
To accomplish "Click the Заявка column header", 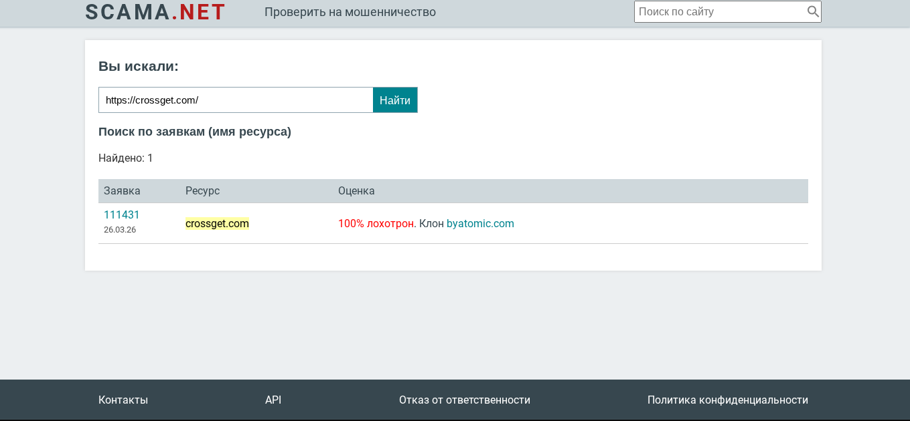I will pyautogui.click(x=121, y=190).
